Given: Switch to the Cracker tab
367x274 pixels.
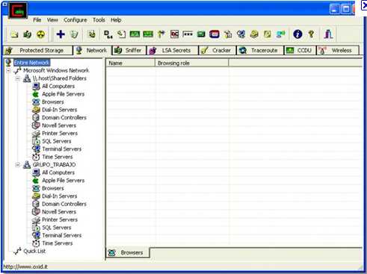Looking at the screenshot, I should (x=217, y=51).
